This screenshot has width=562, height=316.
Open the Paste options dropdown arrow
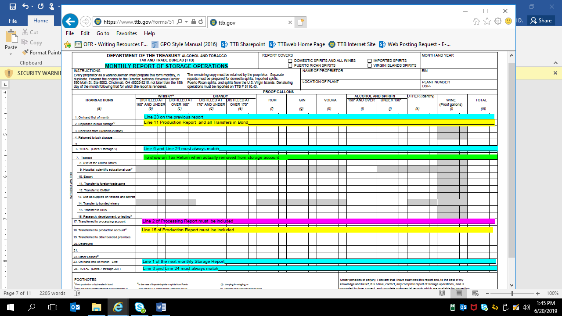11,54
